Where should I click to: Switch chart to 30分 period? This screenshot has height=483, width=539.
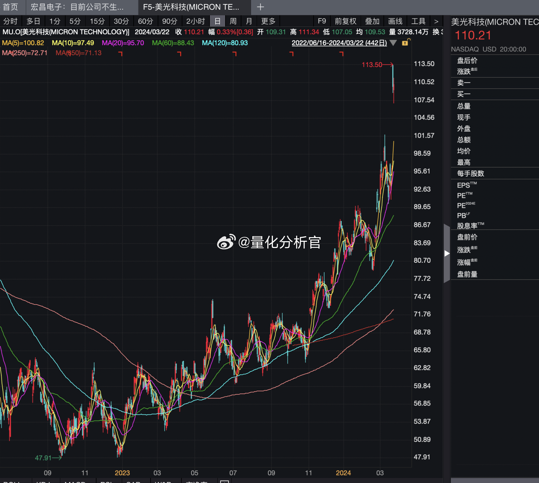[x=121, y=21]
